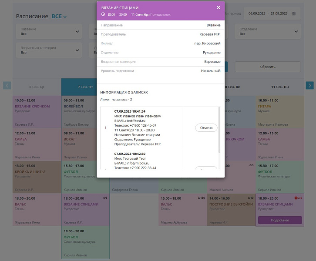Click Направление value Вязание in popup
Screen dimensions: 316x261
pyautogui.click(x=213, y=25)
